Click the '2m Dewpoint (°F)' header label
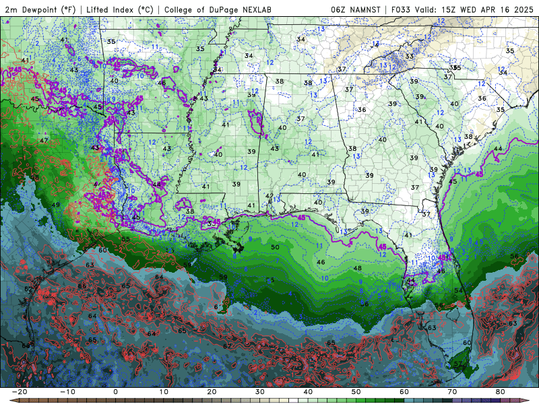 point(40,10)
